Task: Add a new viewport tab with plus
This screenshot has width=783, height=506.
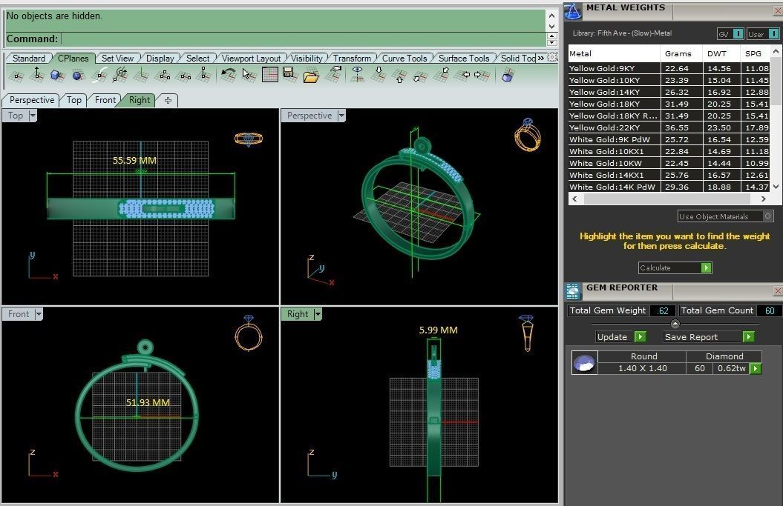Action: 168,100
